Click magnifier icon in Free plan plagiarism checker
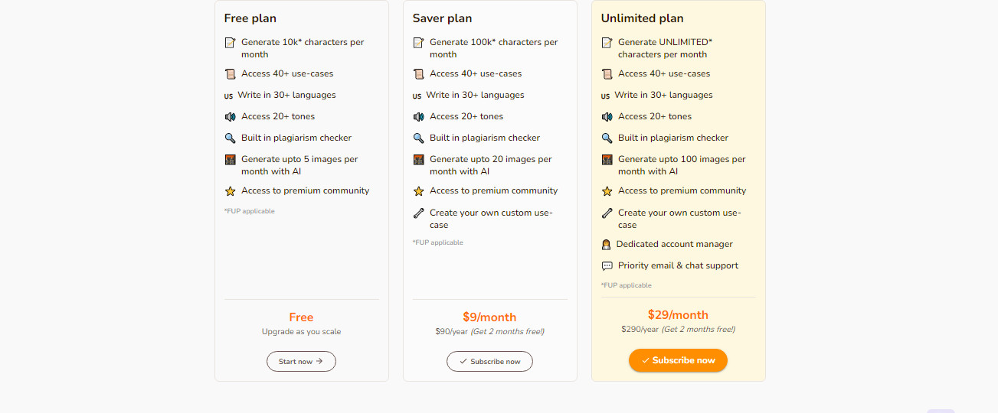 coord(230,138)
